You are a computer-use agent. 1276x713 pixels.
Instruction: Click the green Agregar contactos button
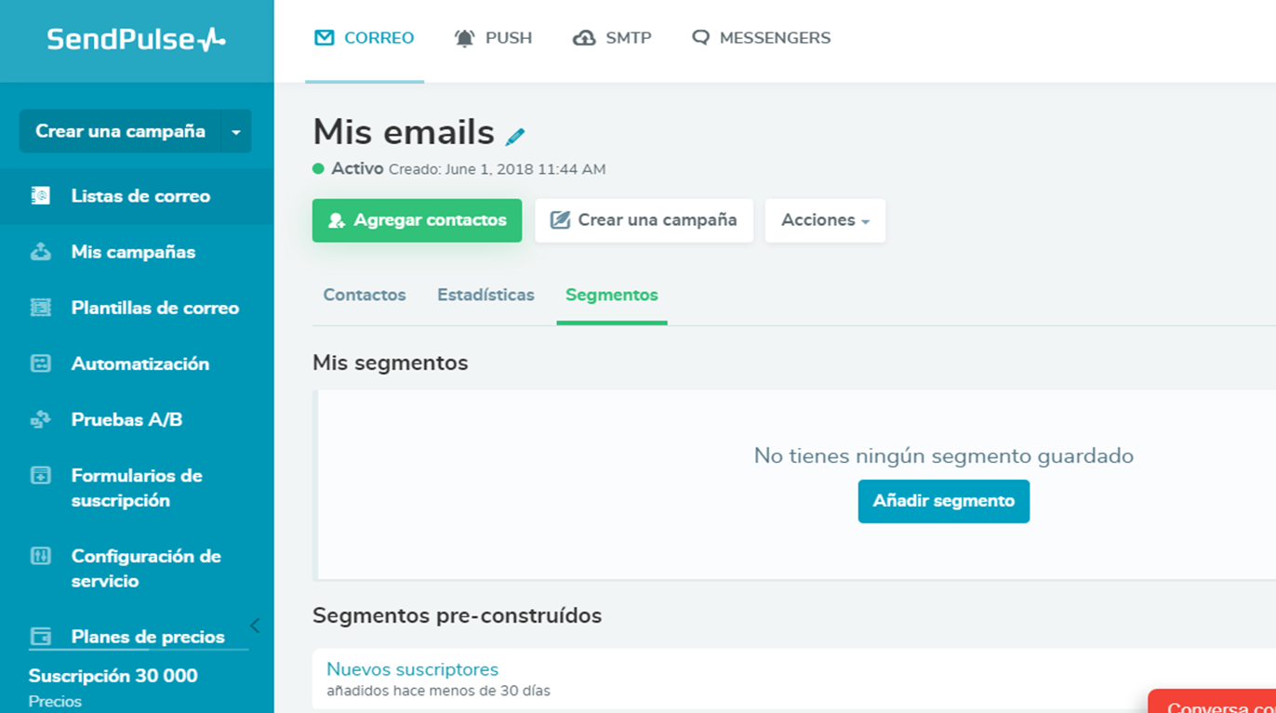[417, 220]
